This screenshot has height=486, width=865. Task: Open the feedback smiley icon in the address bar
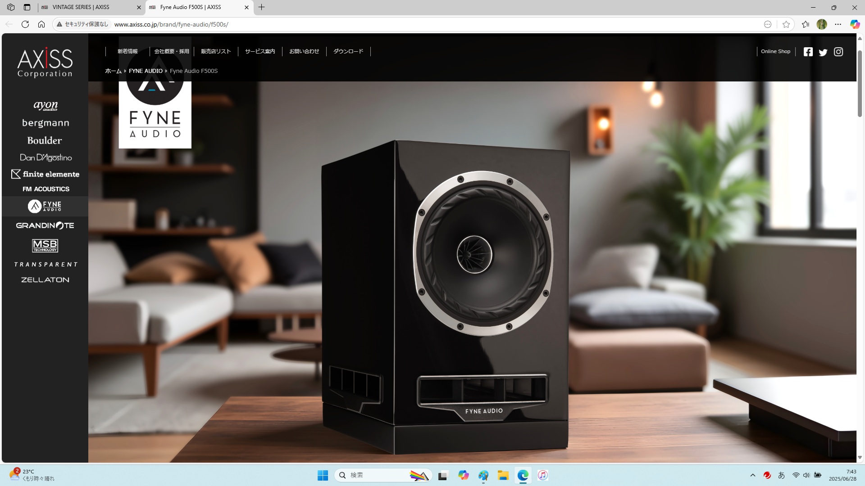pos(768,24)
